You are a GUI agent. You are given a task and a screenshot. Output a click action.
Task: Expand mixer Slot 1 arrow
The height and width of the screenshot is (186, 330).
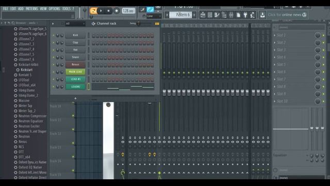click(275, 36)
